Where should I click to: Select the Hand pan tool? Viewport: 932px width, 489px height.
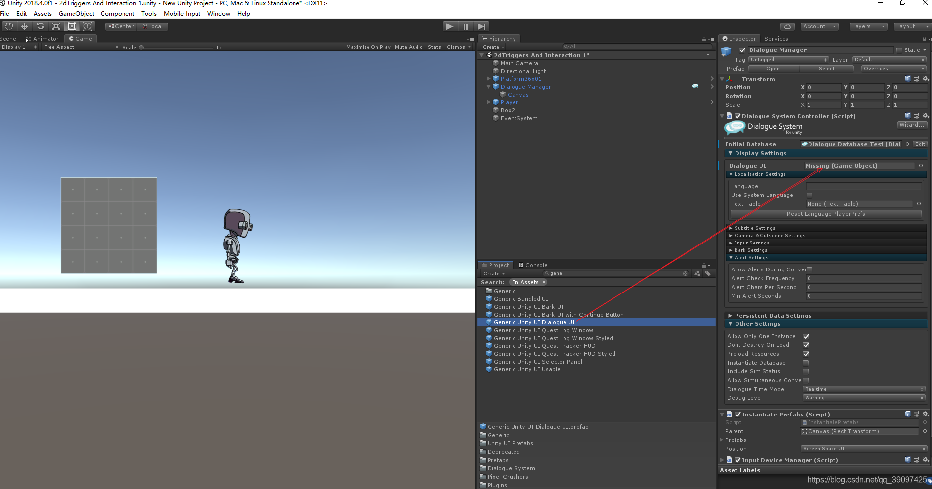click(8, 26)
